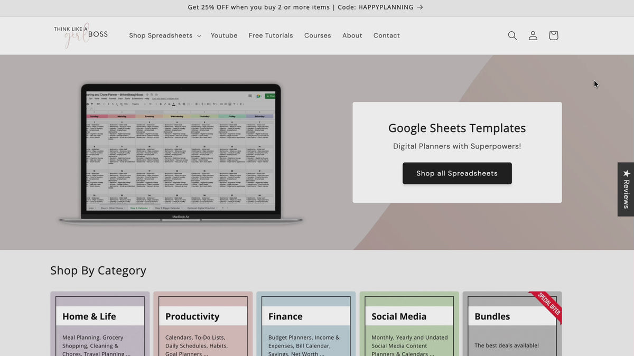Open the Youtube menu link
634x356 pixels.
pos(224,35)
